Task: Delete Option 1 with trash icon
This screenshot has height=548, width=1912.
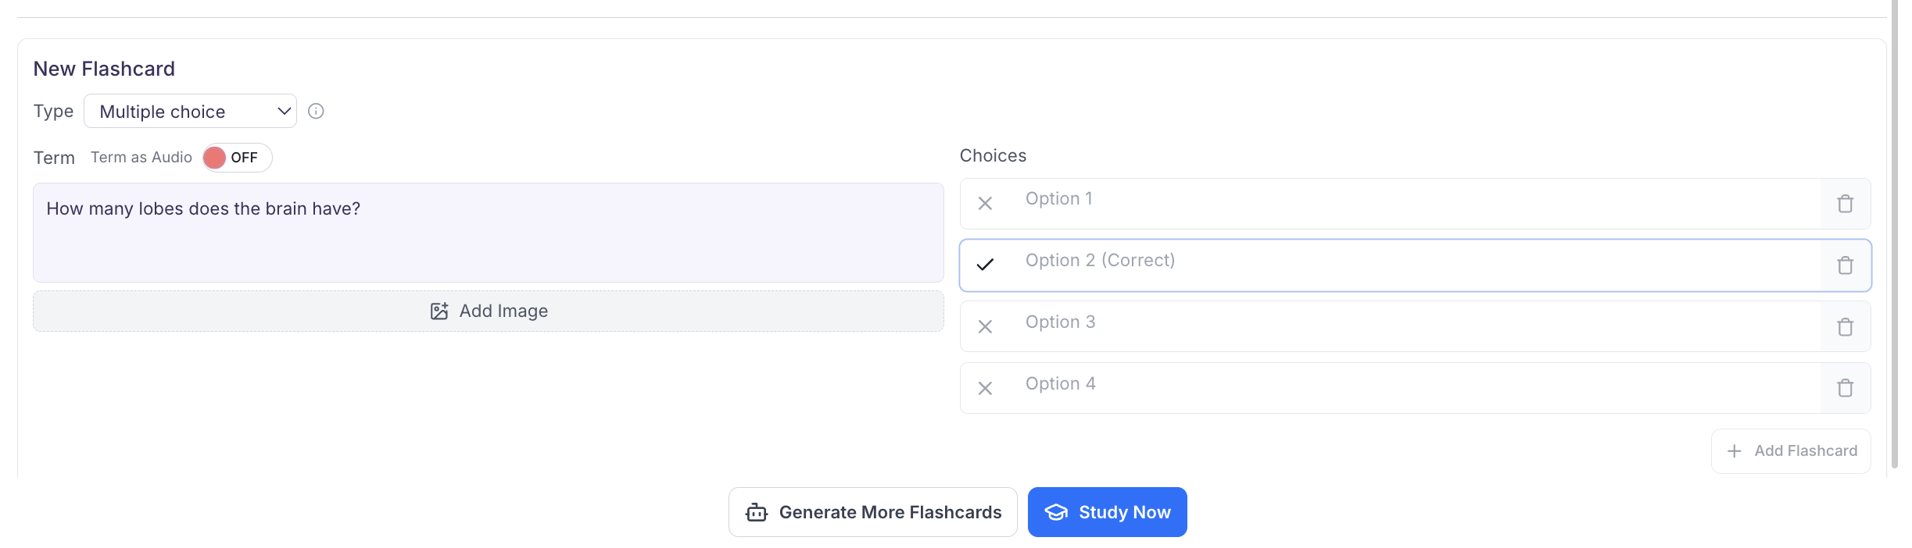Action: point(1845,204)
